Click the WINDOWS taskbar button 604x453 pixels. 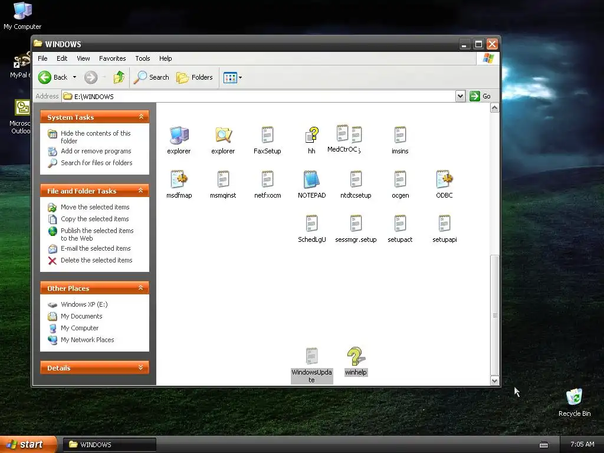click(x=109, y=445)
